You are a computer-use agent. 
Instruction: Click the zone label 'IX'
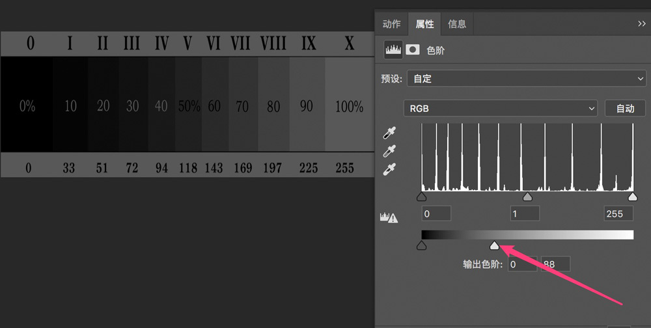coord(309,43)
